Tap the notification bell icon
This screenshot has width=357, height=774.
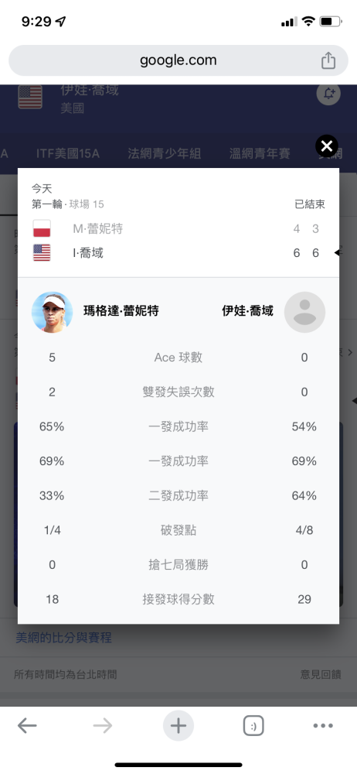pos(328,94)
